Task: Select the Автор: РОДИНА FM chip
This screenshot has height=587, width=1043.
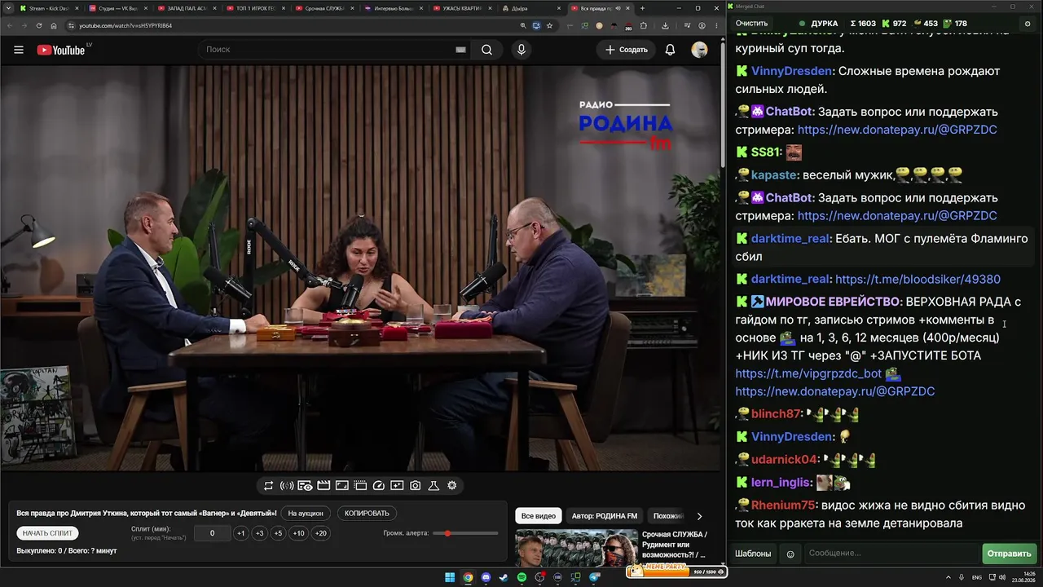Action: pyautogui.click(x=605, y=516)
